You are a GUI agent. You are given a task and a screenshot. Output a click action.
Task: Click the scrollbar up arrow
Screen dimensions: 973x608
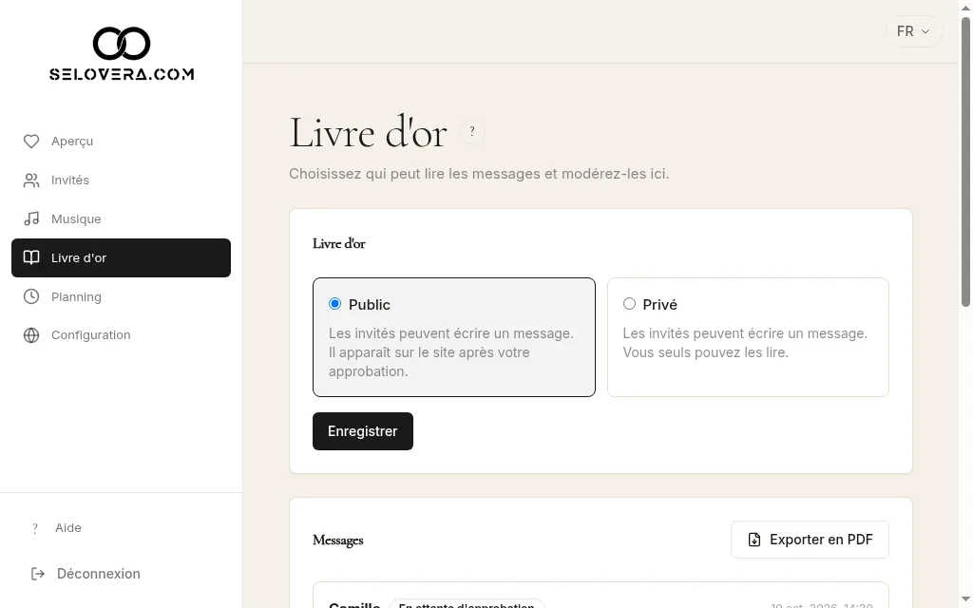coord(966,7)
